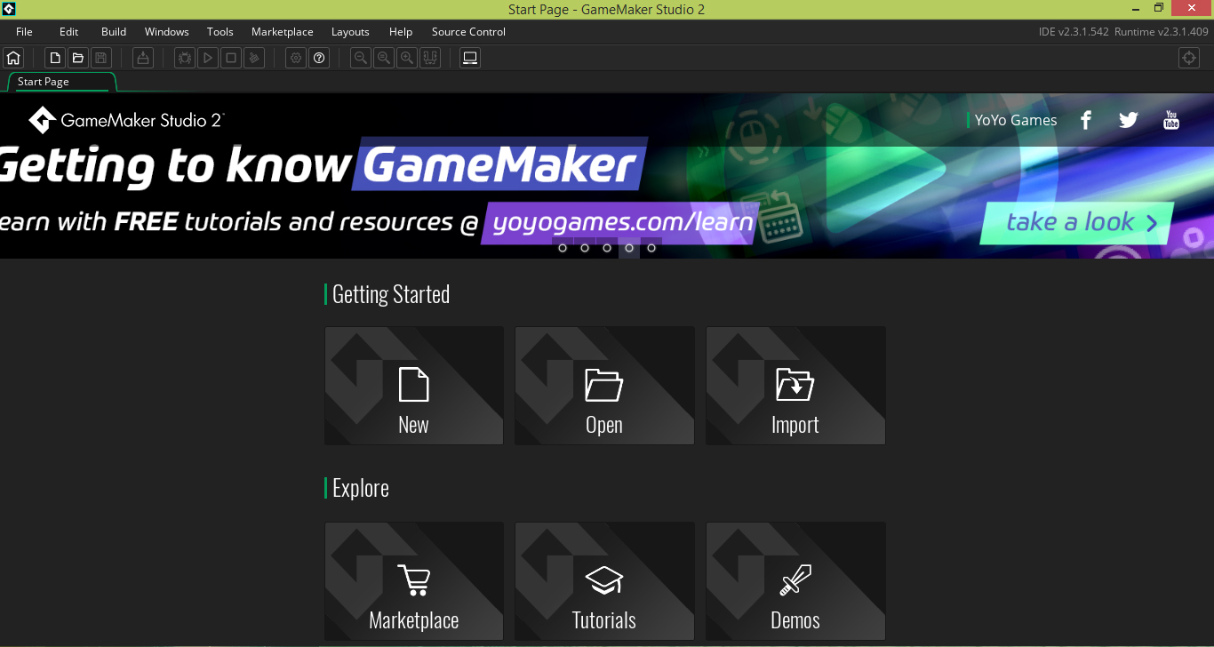The width and height of the screenshot is (1214, 647).
Task: Stop the game with the stop icon
Action: 231,58
